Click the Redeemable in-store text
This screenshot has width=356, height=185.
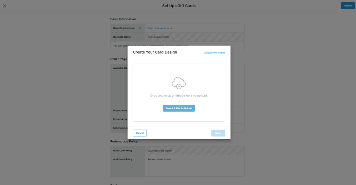159,159
